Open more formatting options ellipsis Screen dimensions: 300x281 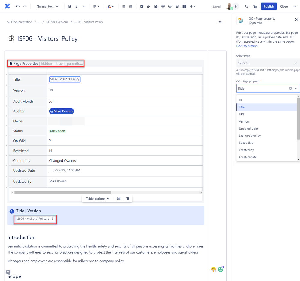[x=84, y=6]
